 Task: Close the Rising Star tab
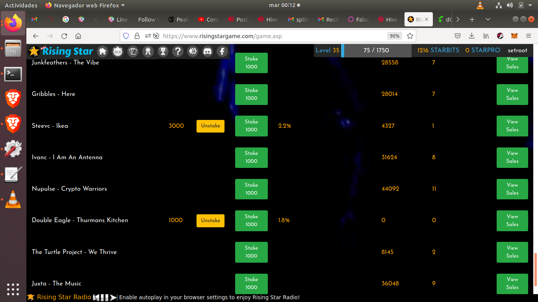point(427,19)
